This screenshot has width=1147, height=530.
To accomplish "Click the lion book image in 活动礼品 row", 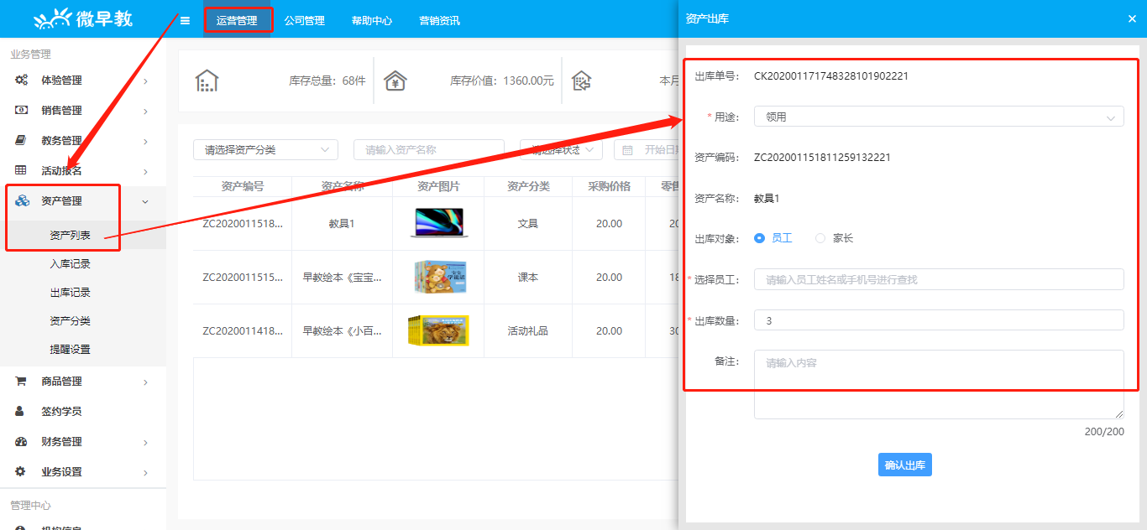I will [438, 330].
